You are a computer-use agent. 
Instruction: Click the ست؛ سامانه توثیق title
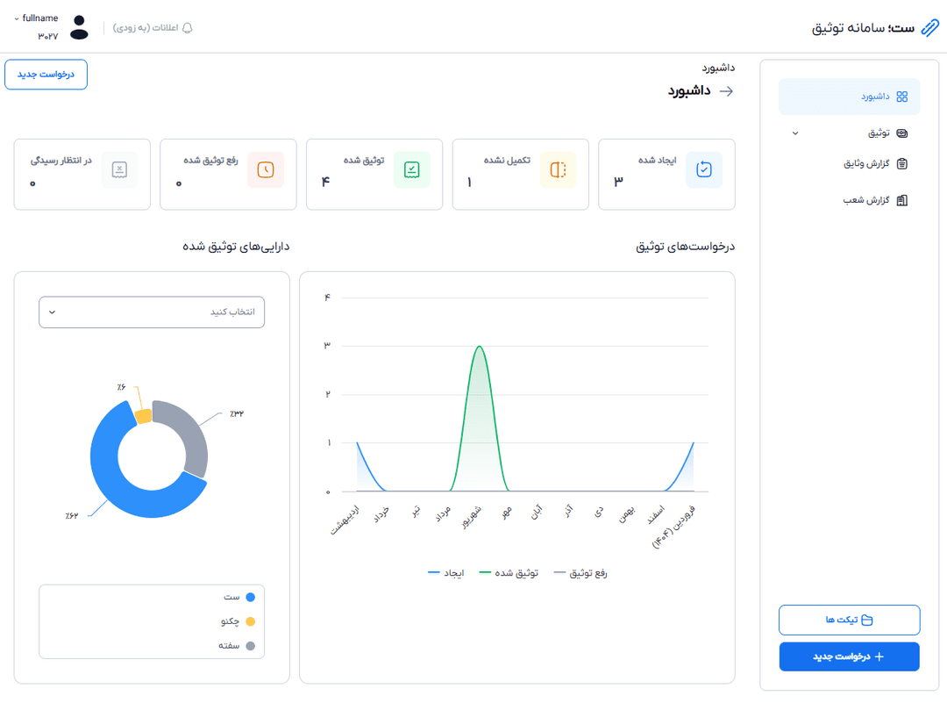[x=863, y=28]
